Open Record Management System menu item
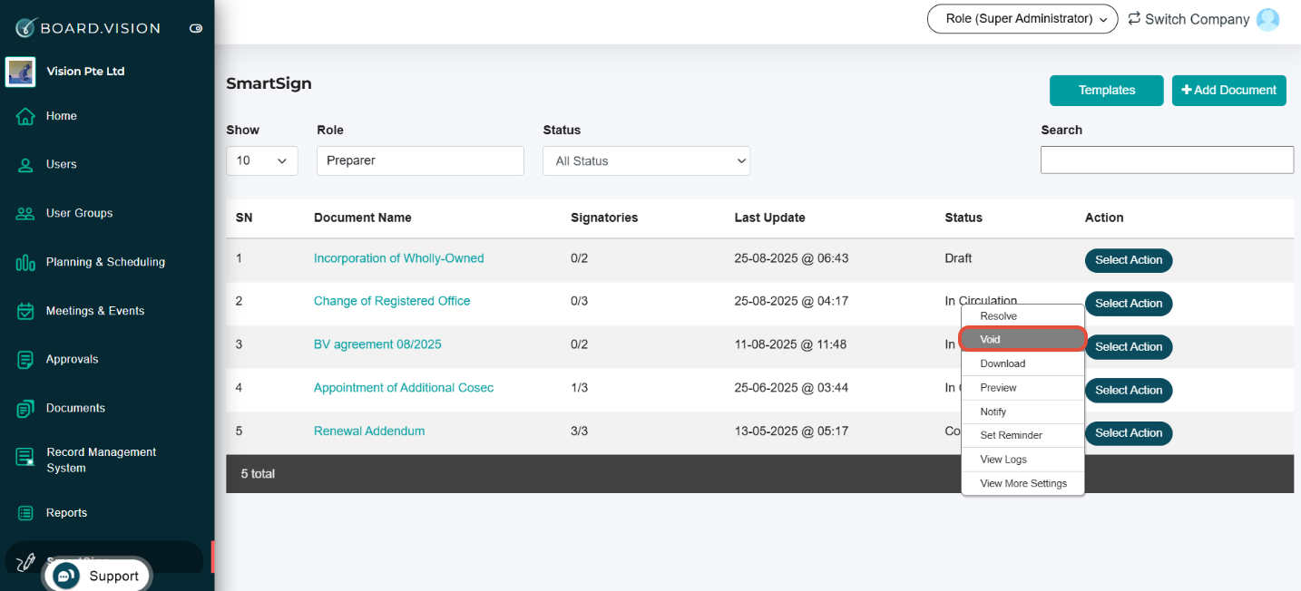This screenshot has height=591, width=1301. [x=101, y=460]
